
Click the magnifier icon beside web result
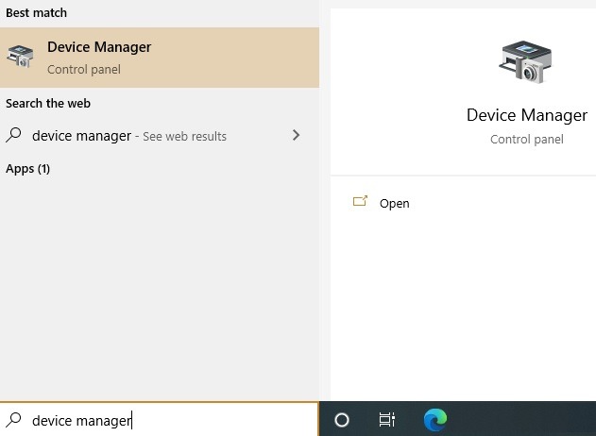pyautogui.click(x=13, y=135)
